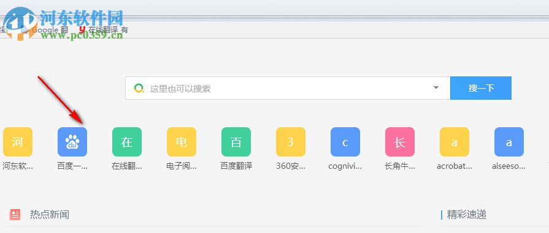The width and height of the screenshot is (549, 233).
Task: Click the 360 search logo in search box
Action: coord(139,88)
